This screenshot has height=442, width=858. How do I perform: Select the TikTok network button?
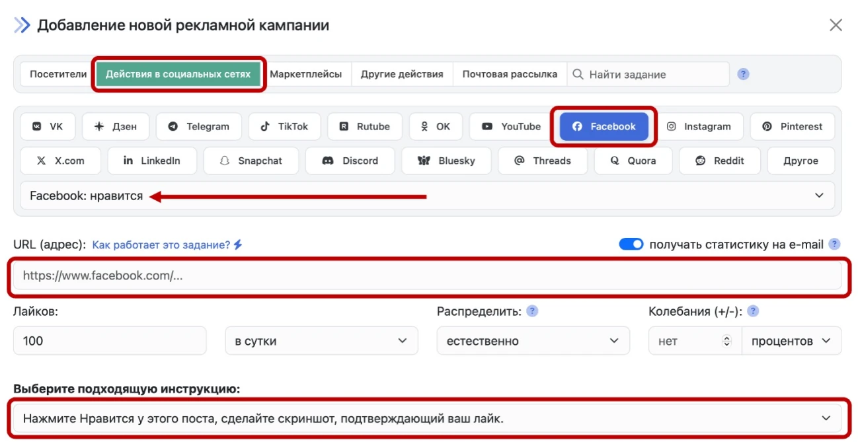284,126
